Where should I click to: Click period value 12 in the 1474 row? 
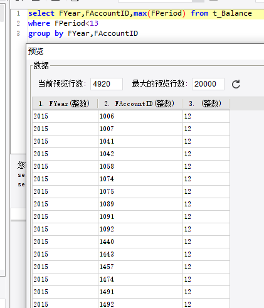pyautogui.click(x=206, y=279)
